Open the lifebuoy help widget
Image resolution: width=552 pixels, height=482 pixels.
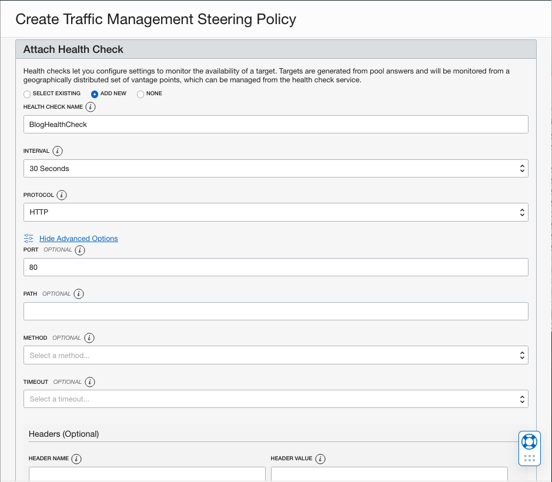(x=529, y=441)
